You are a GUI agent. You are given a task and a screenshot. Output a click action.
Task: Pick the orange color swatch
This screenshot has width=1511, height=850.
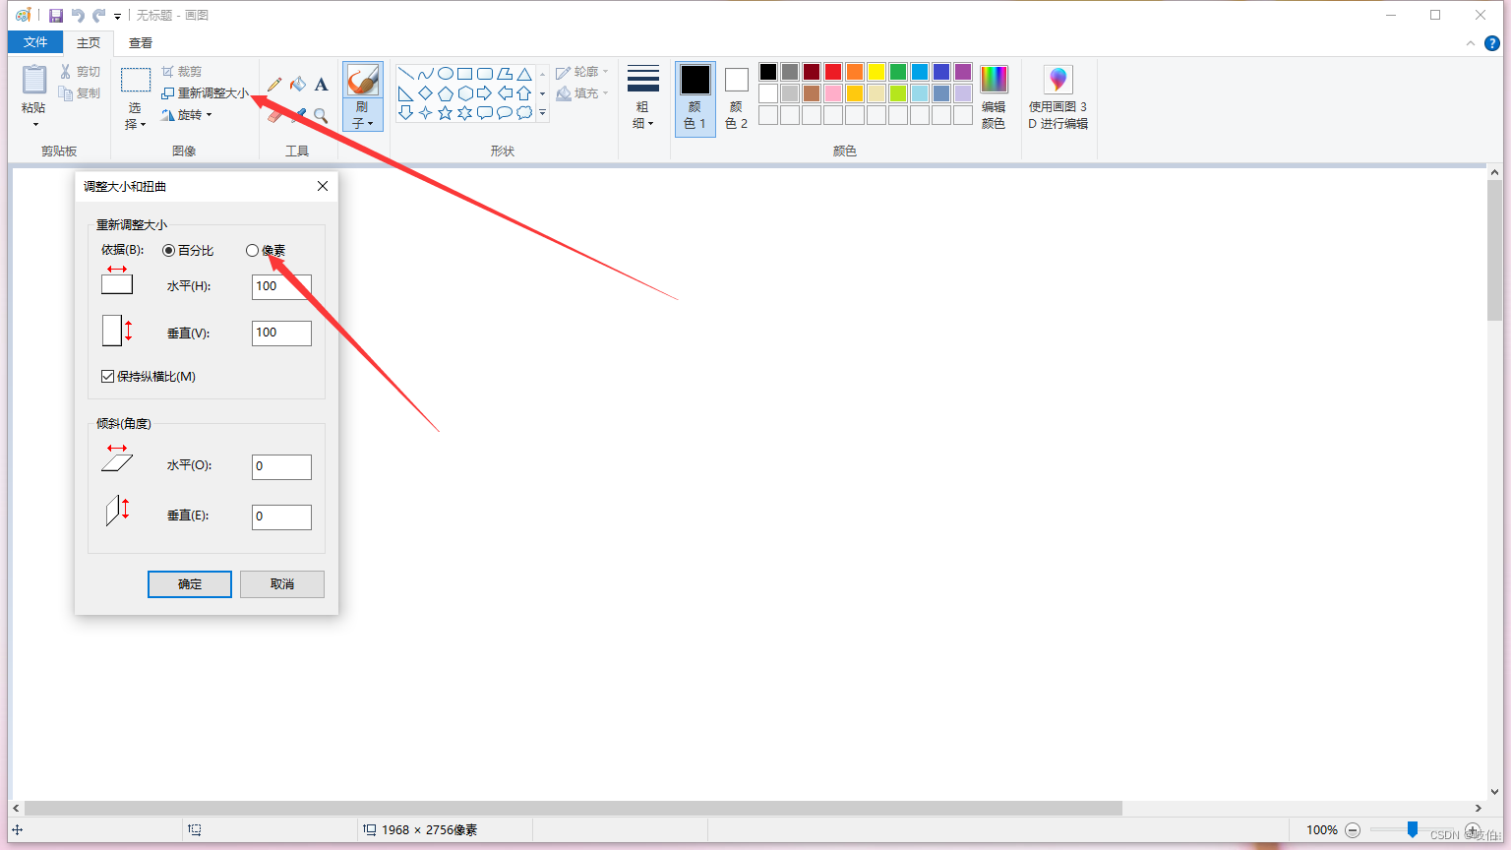point(855,72)
